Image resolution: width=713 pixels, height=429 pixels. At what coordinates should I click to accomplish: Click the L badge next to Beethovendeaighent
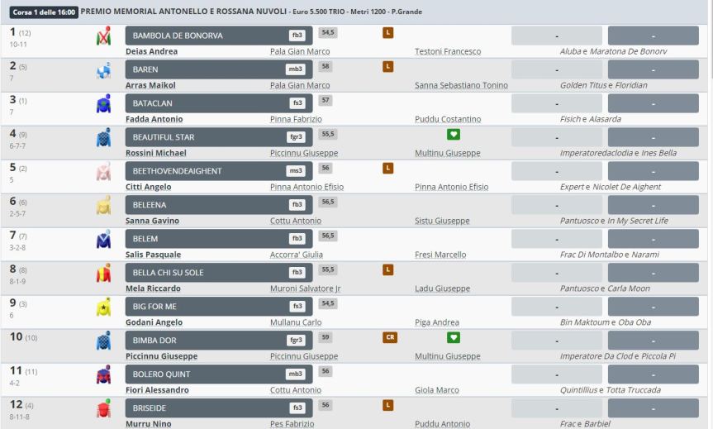coord(387,168)
